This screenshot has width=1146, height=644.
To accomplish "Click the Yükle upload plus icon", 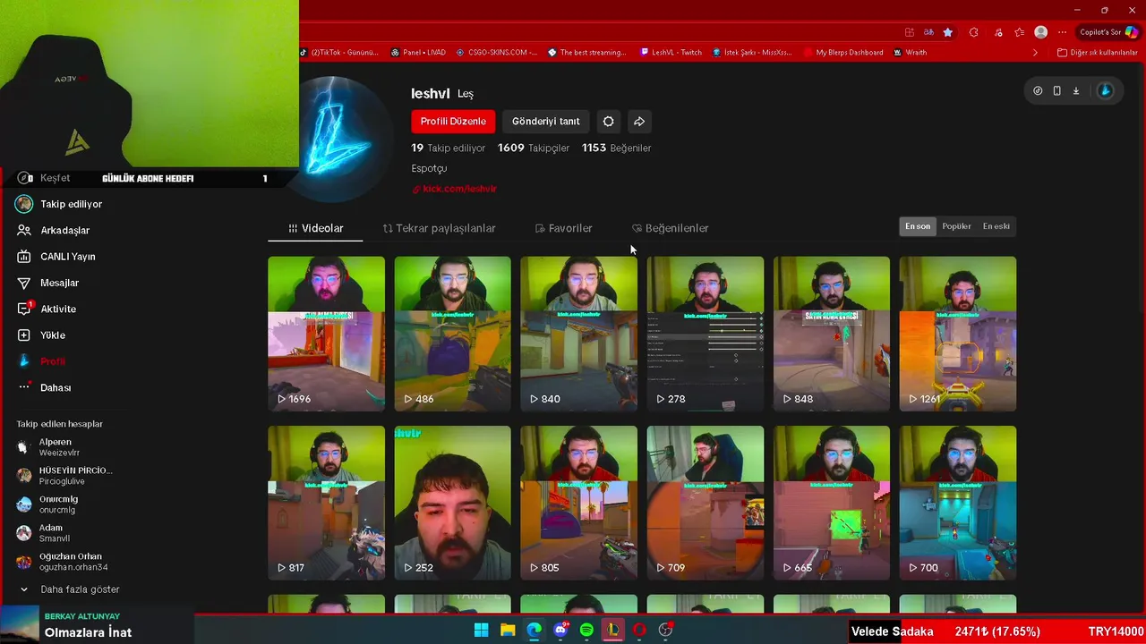I will 24,335.
